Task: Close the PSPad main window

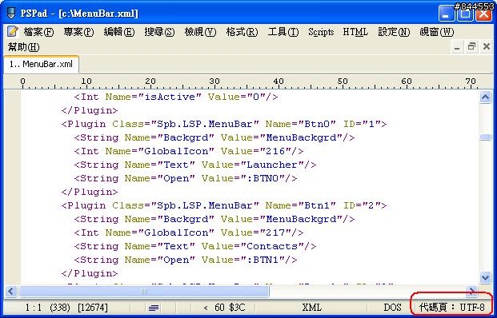Action: pyautogui.click(x=483, y=14)
